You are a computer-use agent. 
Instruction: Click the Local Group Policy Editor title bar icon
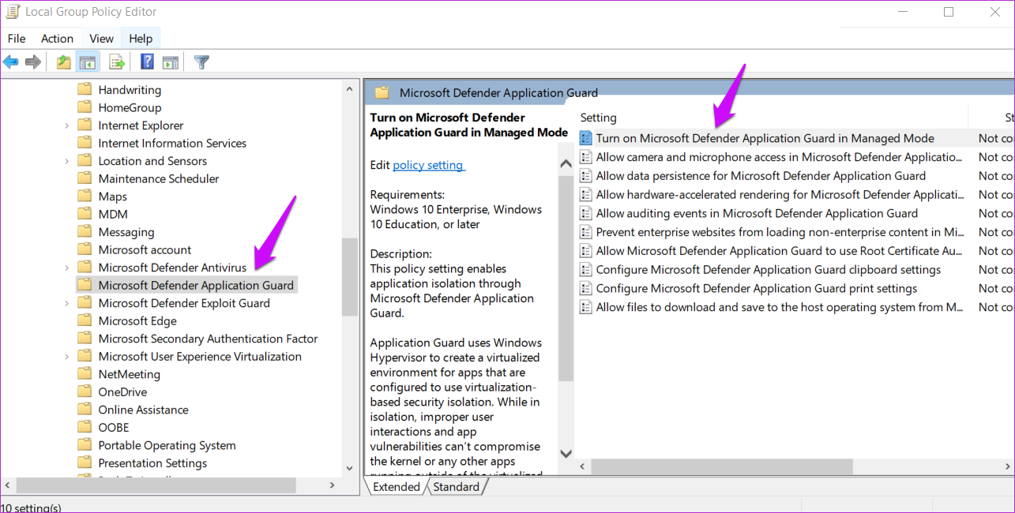pos(11,12)
